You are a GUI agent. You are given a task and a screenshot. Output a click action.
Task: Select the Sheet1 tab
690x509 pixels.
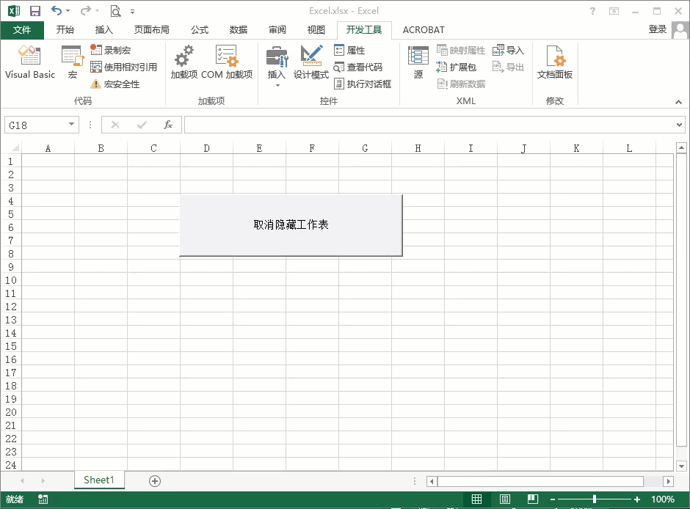click(x=99, y=480)
